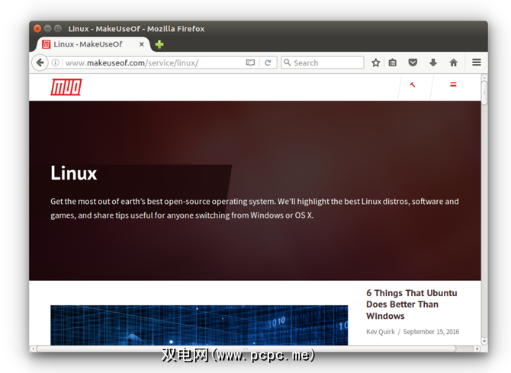Go back with the Firefox back arrow
Viewport: 511px width, 373px height.
tap(40, 62)
